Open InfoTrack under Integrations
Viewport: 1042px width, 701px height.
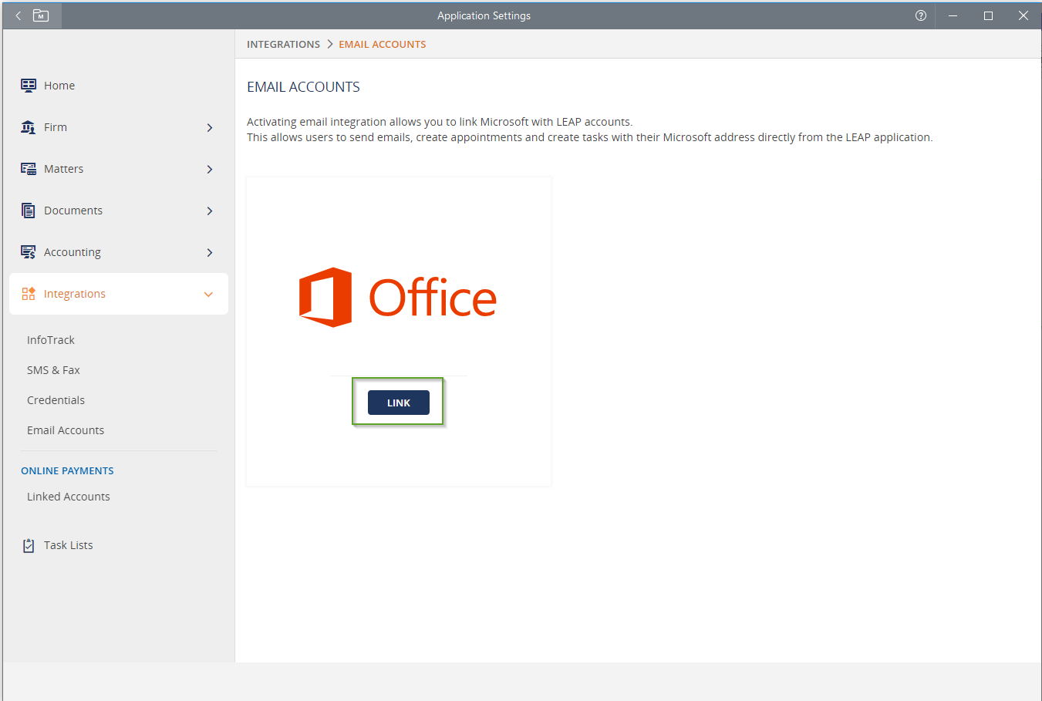point(51,340)
